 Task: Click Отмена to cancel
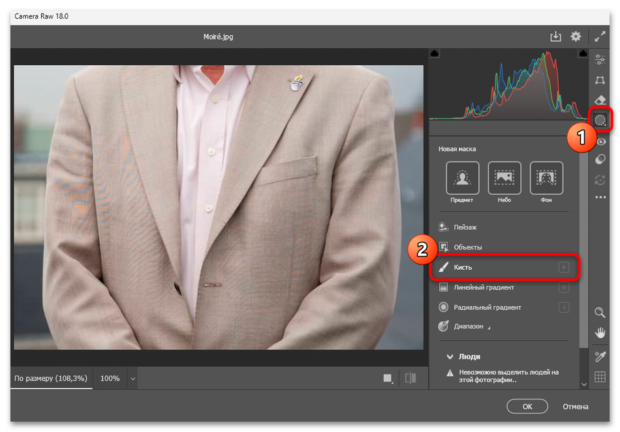point(576,407)
